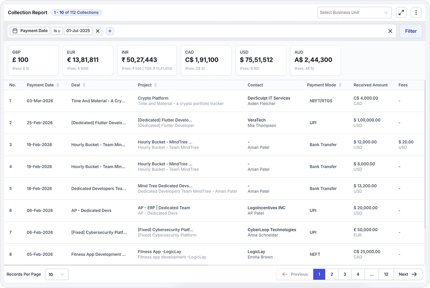
Task: Change the 'Is ≥' filter operator
Action: (x=57, y=31)
